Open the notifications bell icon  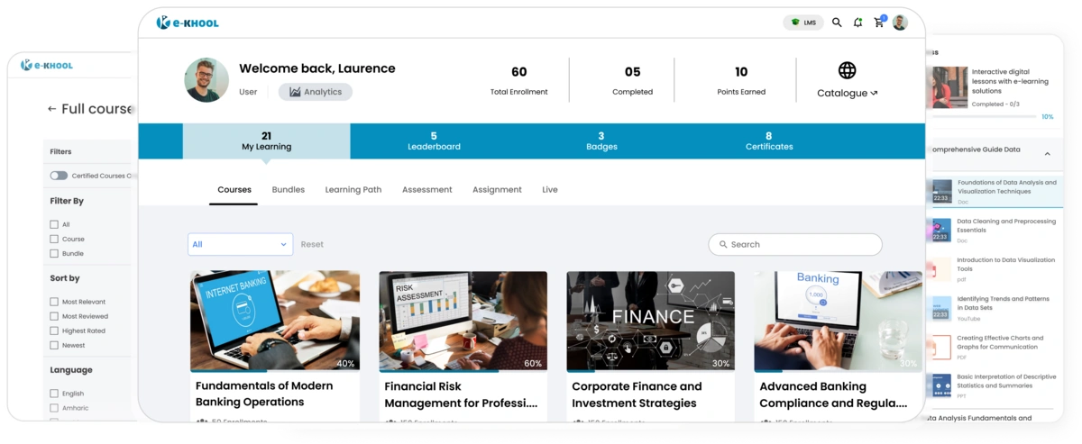(x=857, y=23)
